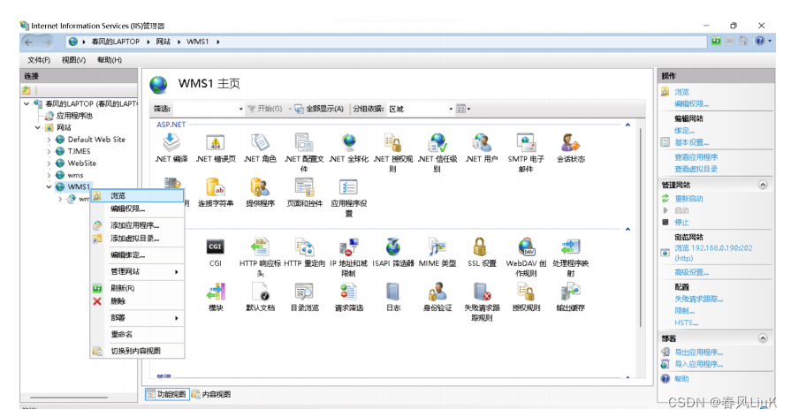Choose 删除 in the context menu
Viewport: 791px width, 417px height.
137,301
